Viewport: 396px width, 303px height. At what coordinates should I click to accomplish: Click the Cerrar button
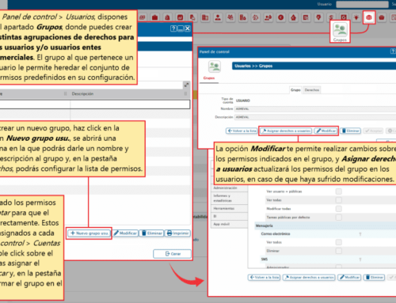click(x=172, y=254)
